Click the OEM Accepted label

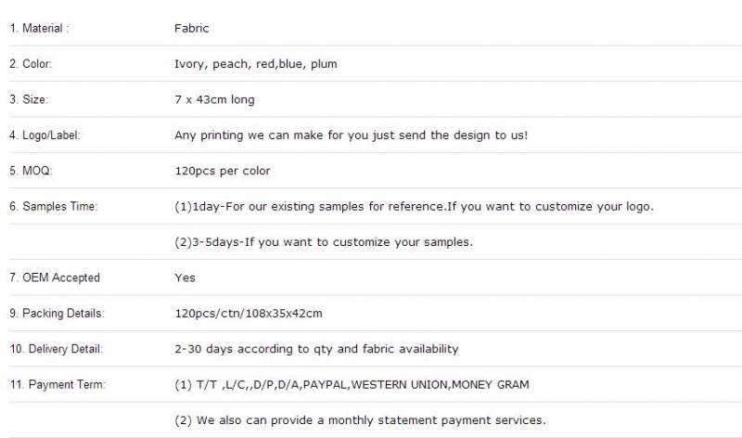tap(55, 277)
